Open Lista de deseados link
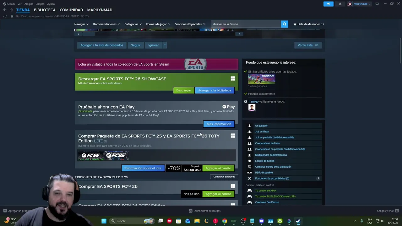 309,24
